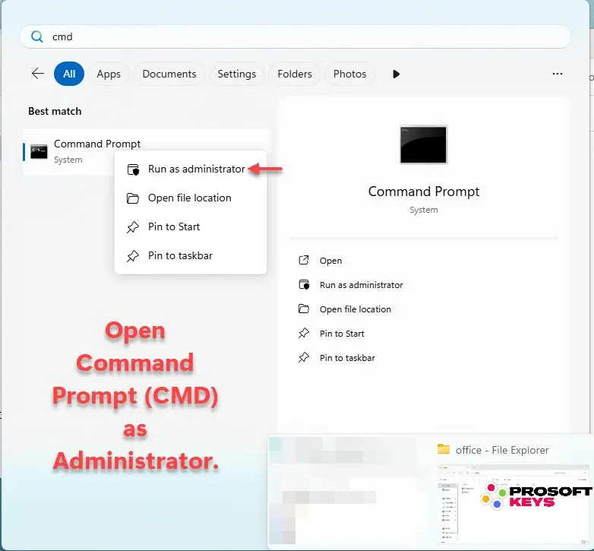Click Run as administrator in the right panel
This screenshot has width=594, height=551.
(361, 285)
